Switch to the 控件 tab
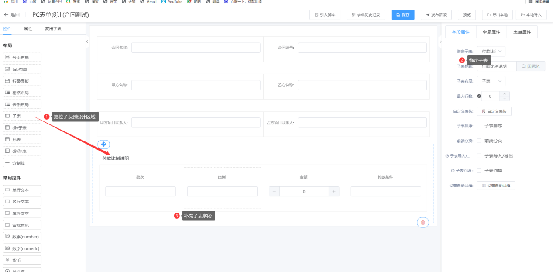This screenshot has width=553, height=272. tap(7, 28)
